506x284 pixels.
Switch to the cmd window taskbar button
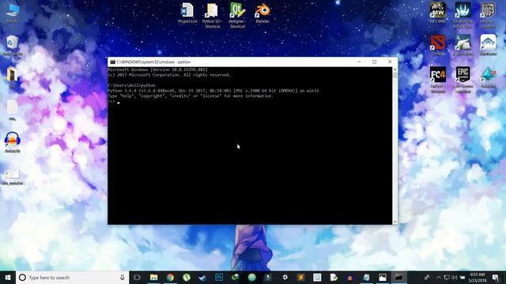(398, 277)
